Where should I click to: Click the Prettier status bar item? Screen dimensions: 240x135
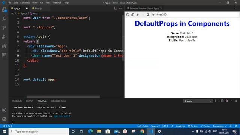205,126
